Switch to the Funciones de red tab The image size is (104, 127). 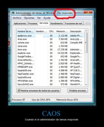click(x=73, y=23)
